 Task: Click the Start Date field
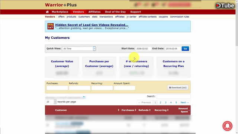coord(144,49)
